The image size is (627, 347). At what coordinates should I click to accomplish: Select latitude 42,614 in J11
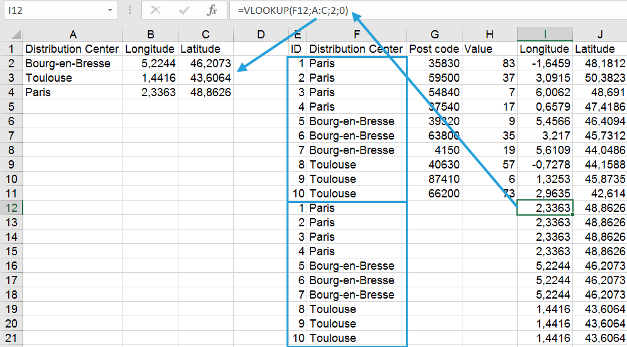pos(600,194)
